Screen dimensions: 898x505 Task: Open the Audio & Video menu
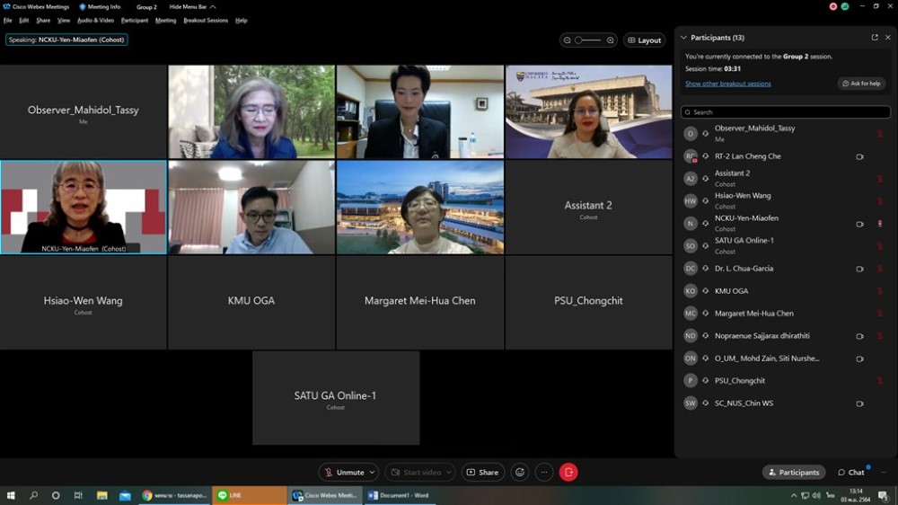(95, 20)
